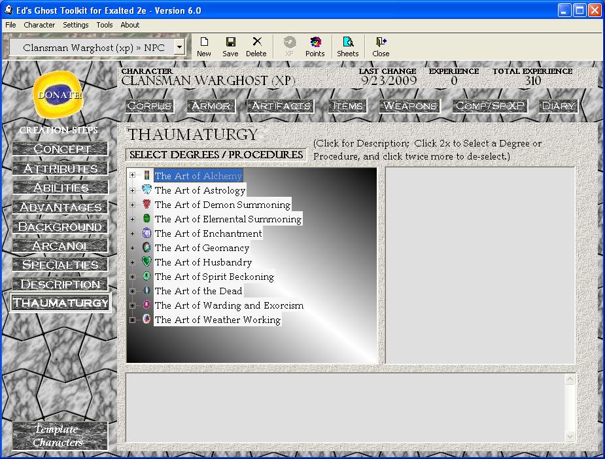The image size is (605, 459).
Task: Click the Art of Alchemy gem icon
Action: 147,175
